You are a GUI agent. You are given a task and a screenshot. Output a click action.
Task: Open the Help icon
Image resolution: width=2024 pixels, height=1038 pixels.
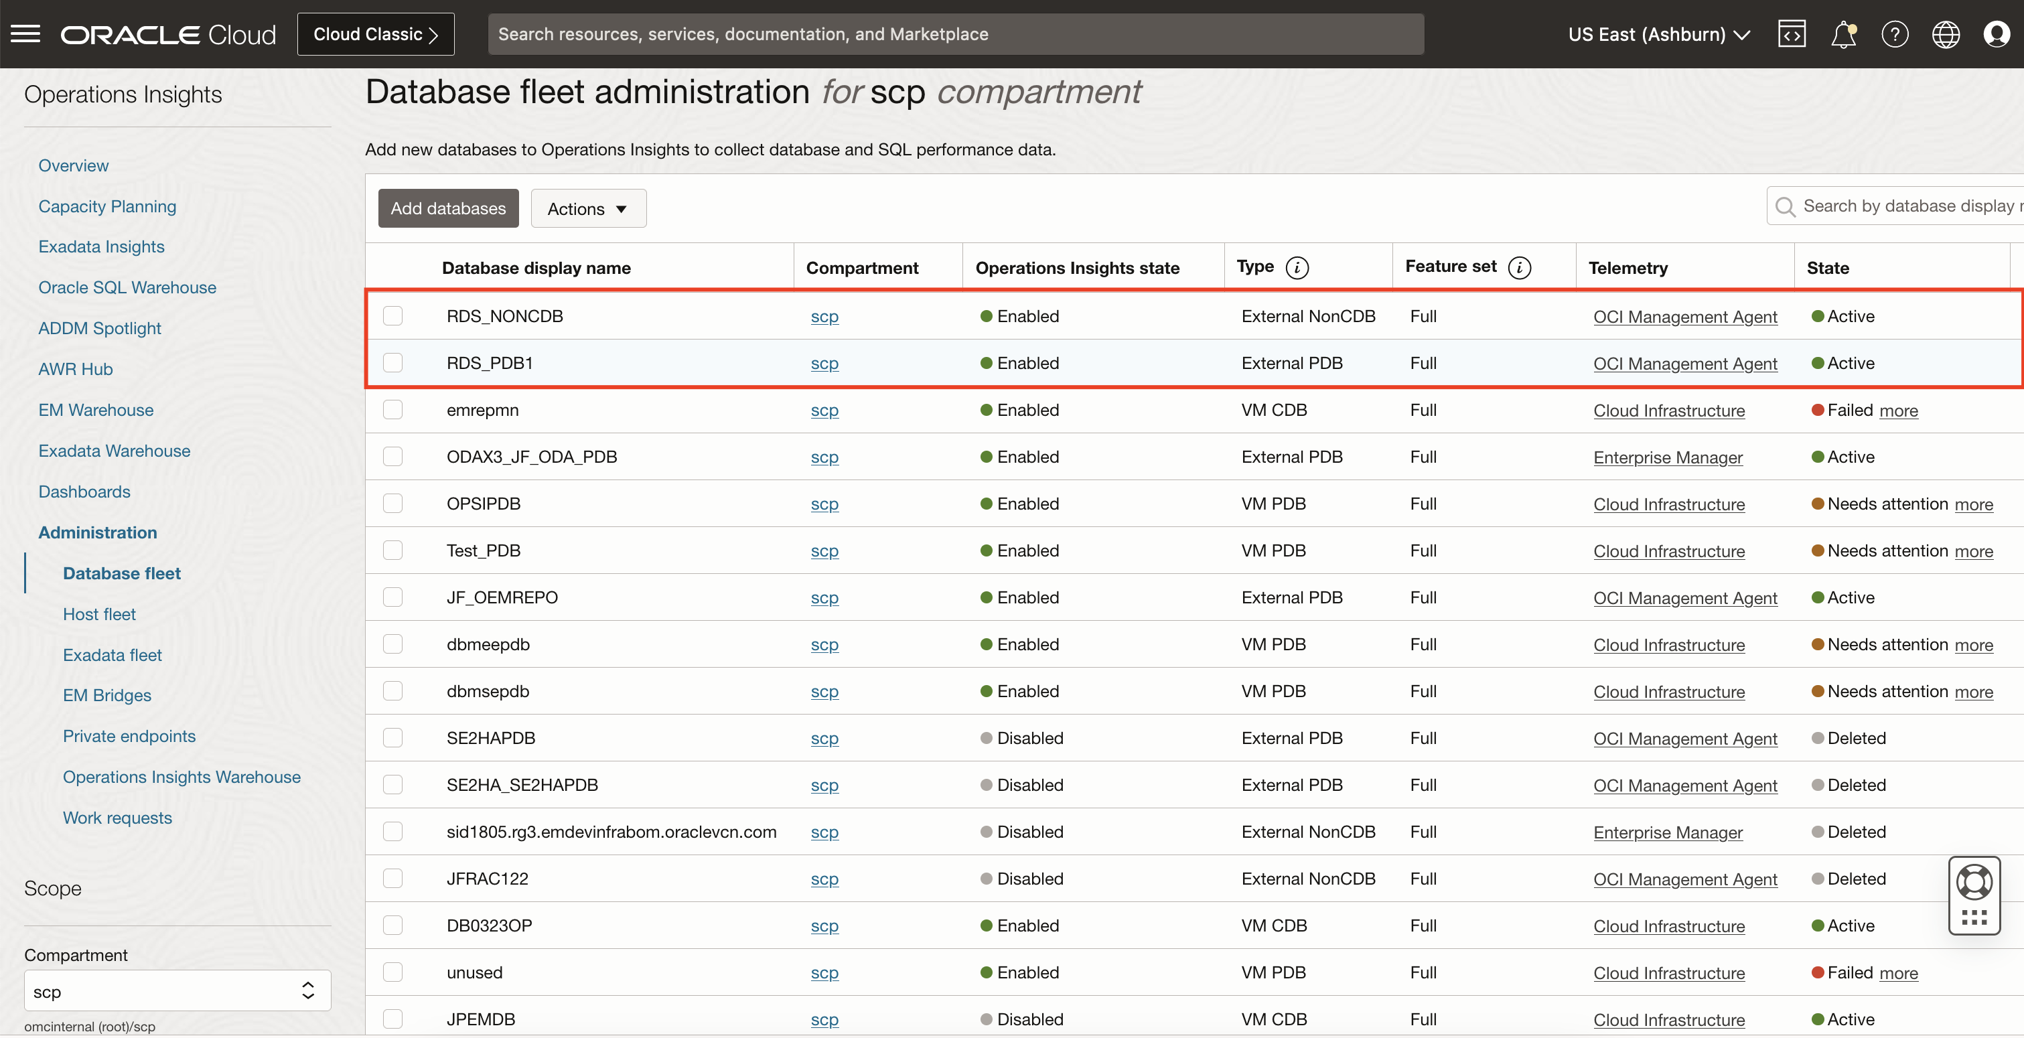click(1895, 33)
